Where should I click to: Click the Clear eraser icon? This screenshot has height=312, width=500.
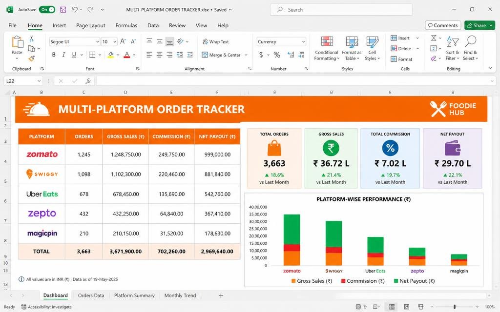[x=434, y=58]
